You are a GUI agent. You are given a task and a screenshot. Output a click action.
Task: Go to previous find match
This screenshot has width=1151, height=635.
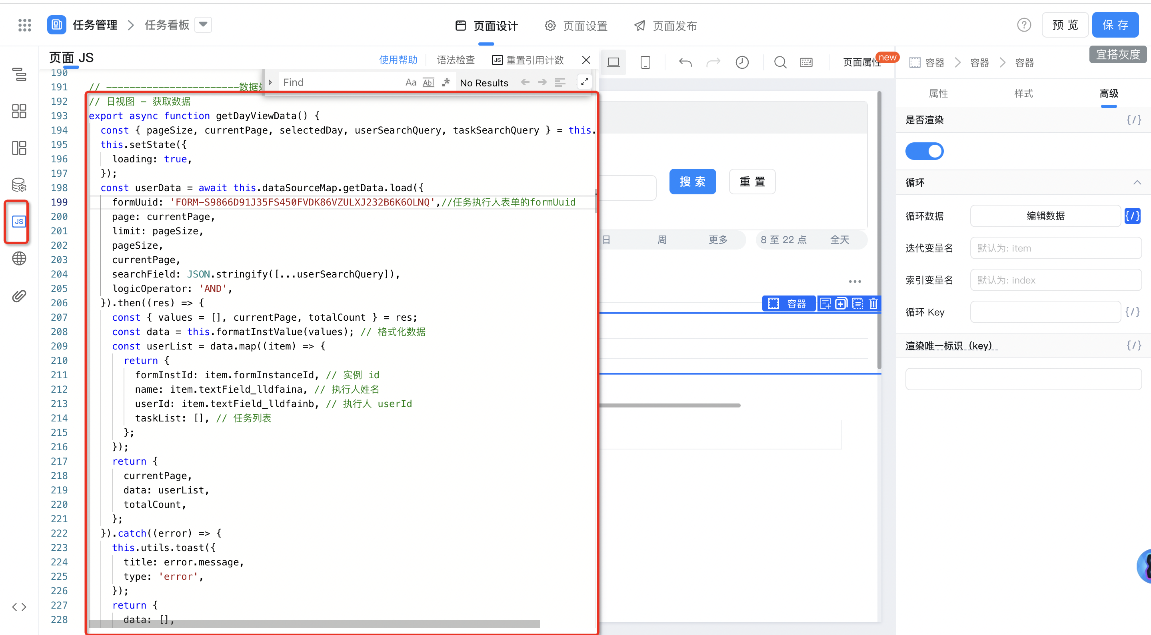tap(526, 82)
